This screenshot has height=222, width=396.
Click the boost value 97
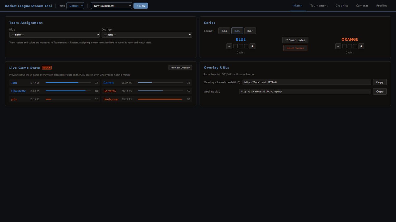[189, 99]
